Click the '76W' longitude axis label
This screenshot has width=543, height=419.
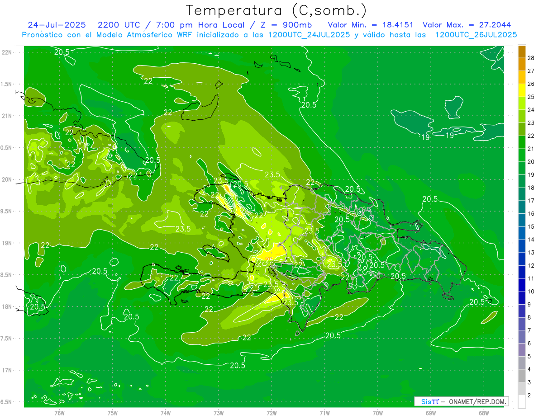pyautogui.click(x=59, y=413)
